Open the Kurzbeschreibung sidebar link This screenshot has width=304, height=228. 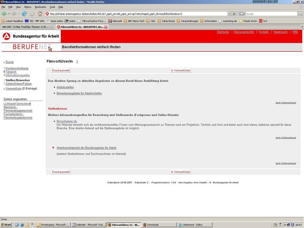tap(17, 68)
